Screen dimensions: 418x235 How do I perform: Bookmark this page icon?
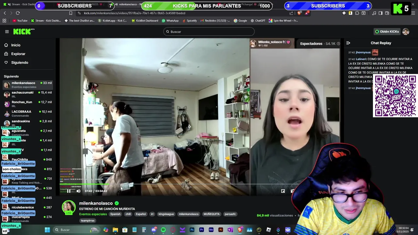click(x=71, y=13)
